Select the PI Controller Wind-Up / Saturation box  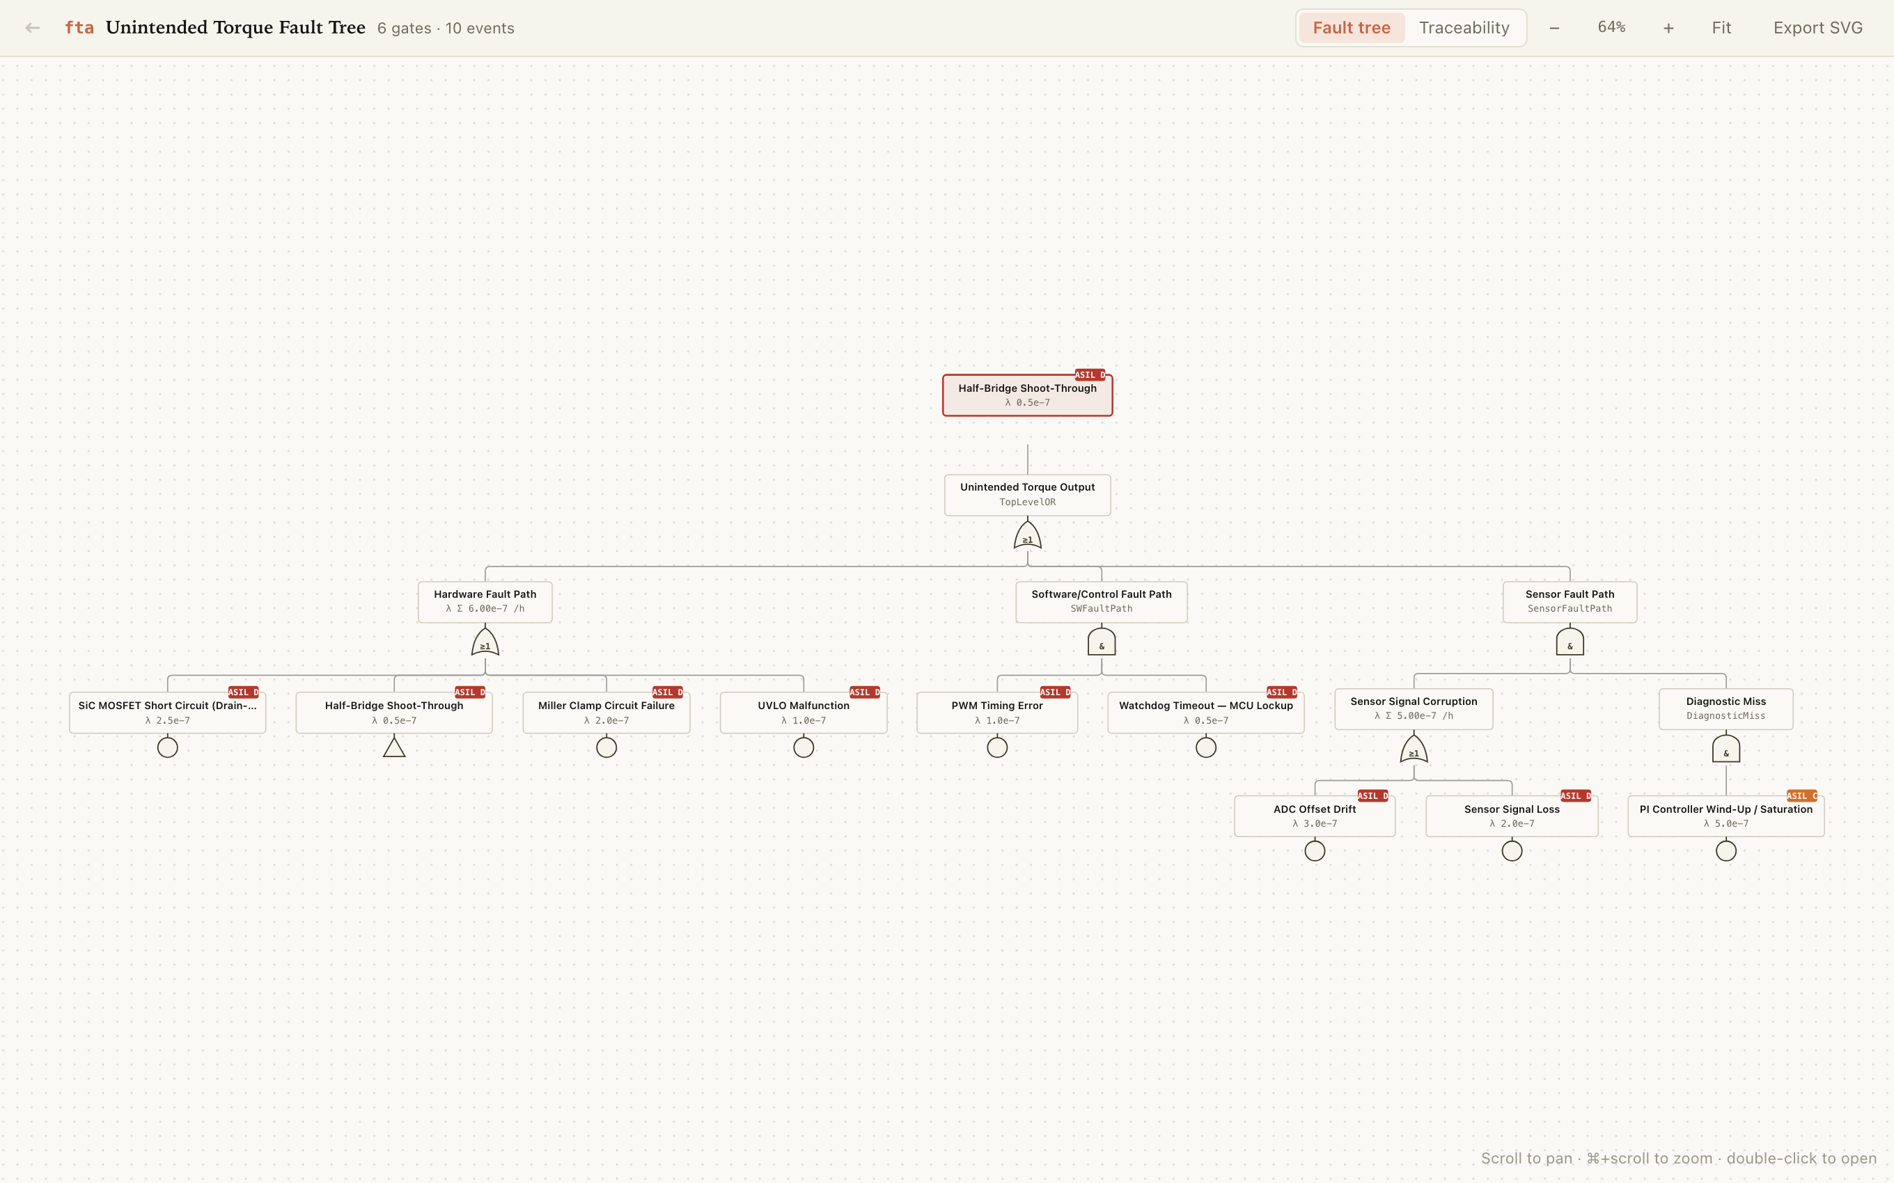1725,816
